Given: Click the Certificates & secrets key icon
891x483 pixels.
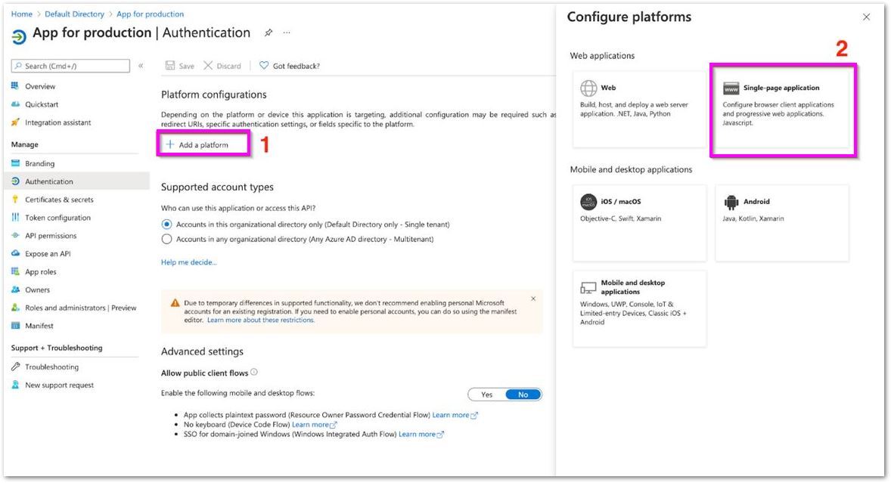Looking at the screenshot, I should coord(15,200).
